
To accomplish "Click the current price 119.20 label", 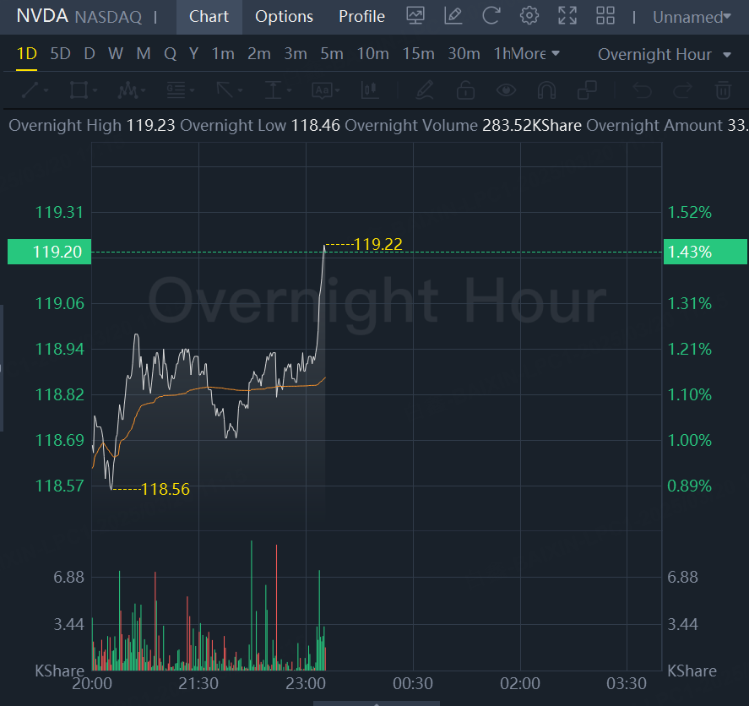I will coord(49,252).
